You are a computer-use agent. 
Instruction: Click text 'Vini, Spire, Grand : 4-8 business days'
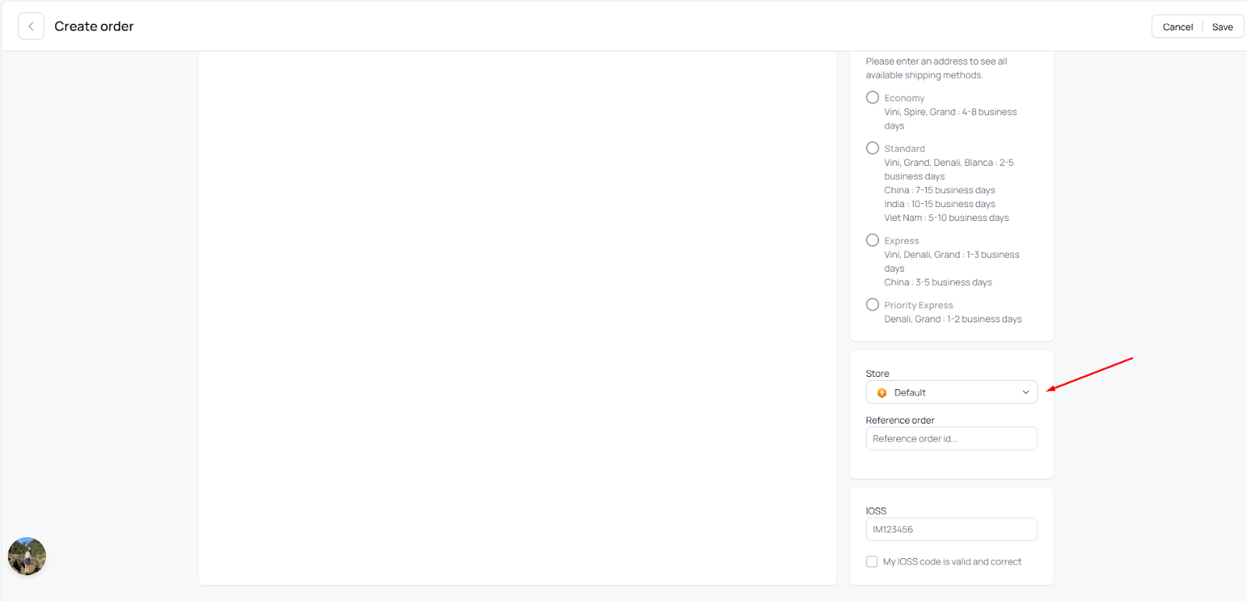click(x=950, y=119)
